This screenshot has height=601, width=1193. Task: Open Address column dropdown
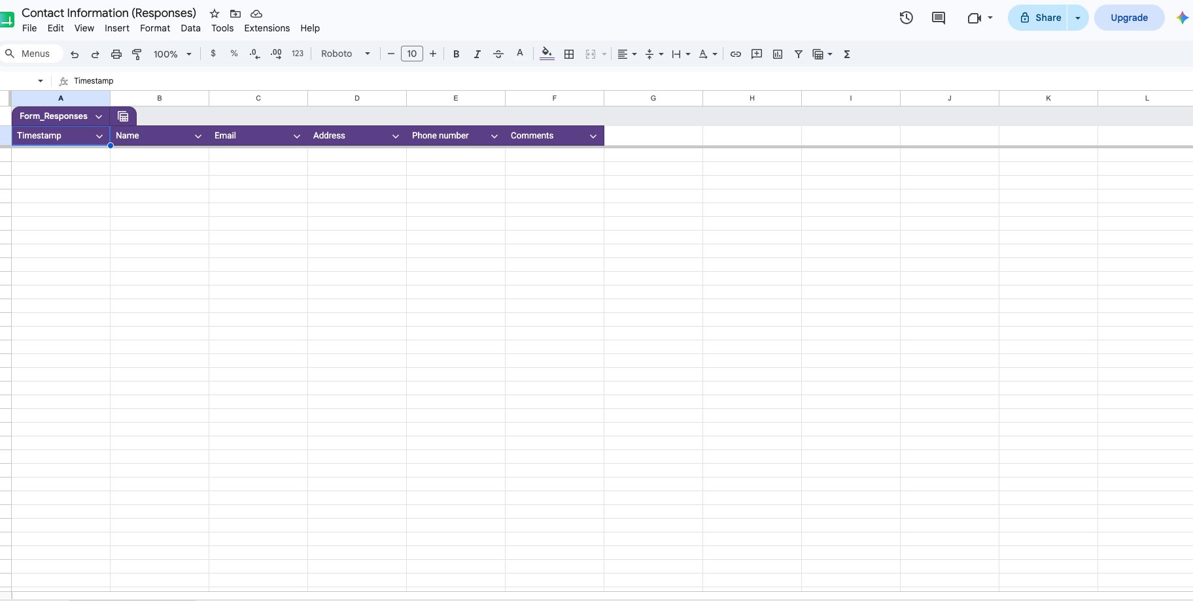click(396, 136)
